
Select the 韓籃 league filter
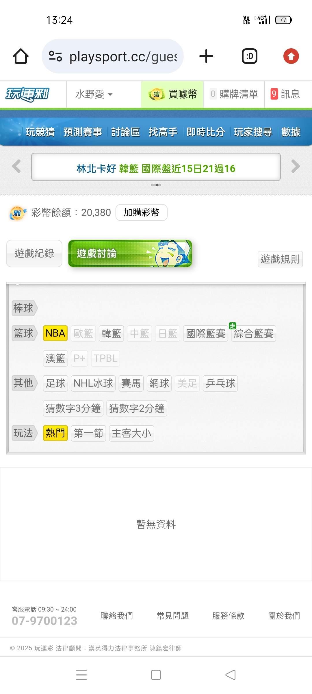111,333
